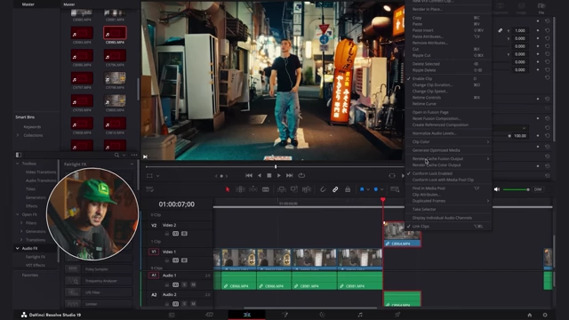Switch to the Fairlight page icon
This screenshot has height=320, width=569.
pyautogui.click(x=360, y=315)
